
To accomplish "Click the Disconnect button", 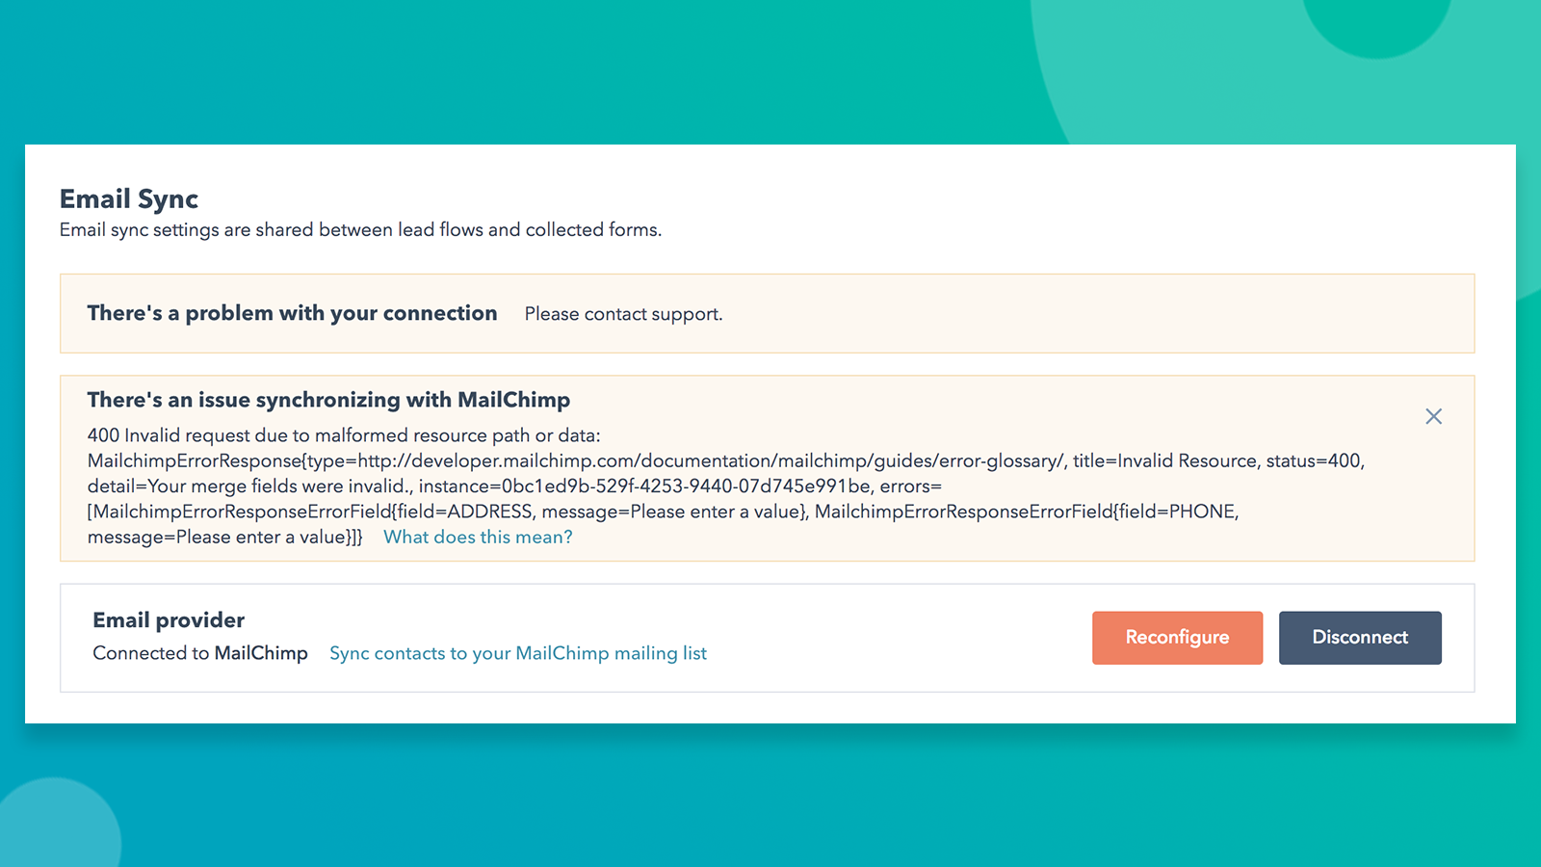I will coord(1360,637).
